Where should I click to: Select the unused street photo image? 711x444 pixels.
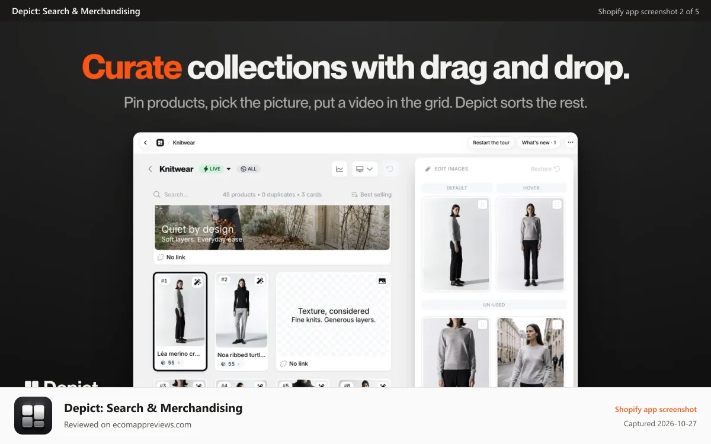pos(530,352)
